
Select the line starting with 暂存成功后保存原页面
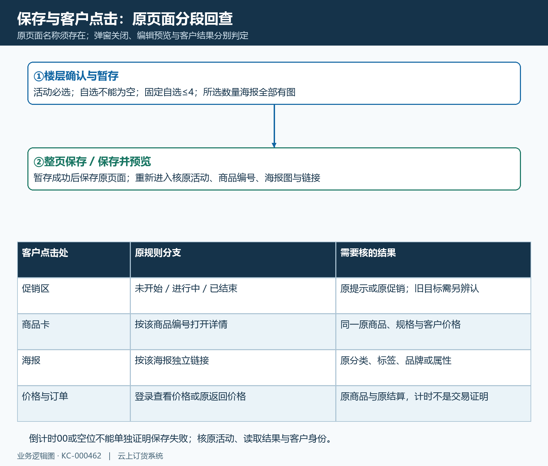[x=177, y=178]
